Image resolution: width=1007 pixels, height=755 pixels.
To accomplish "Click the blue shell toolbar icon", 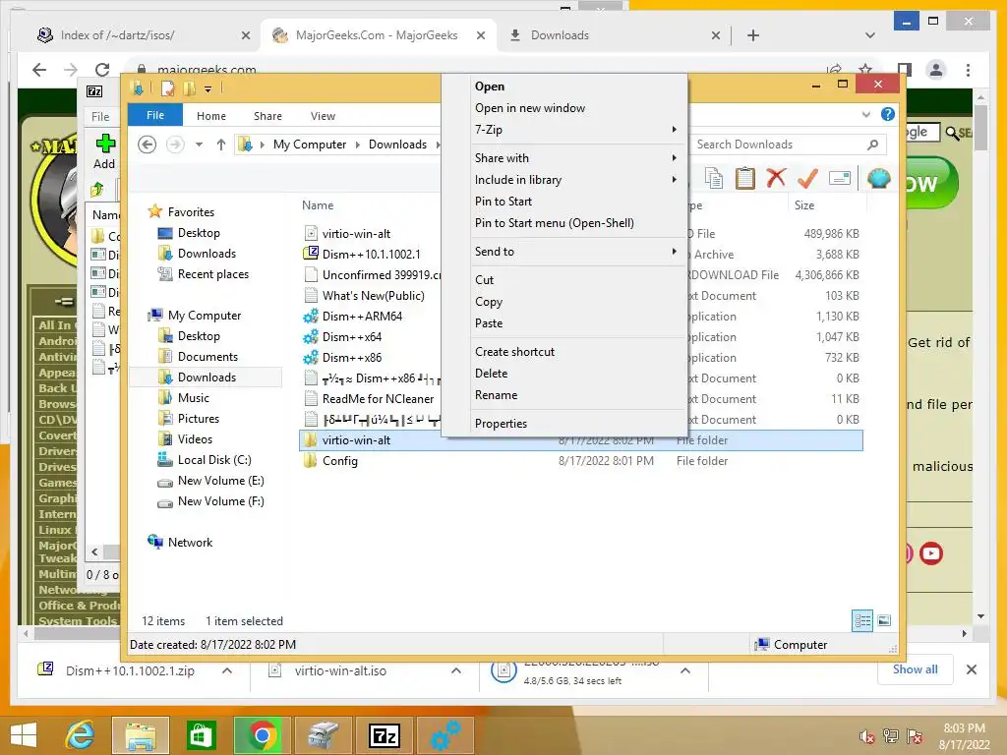I will coord(878,178).
